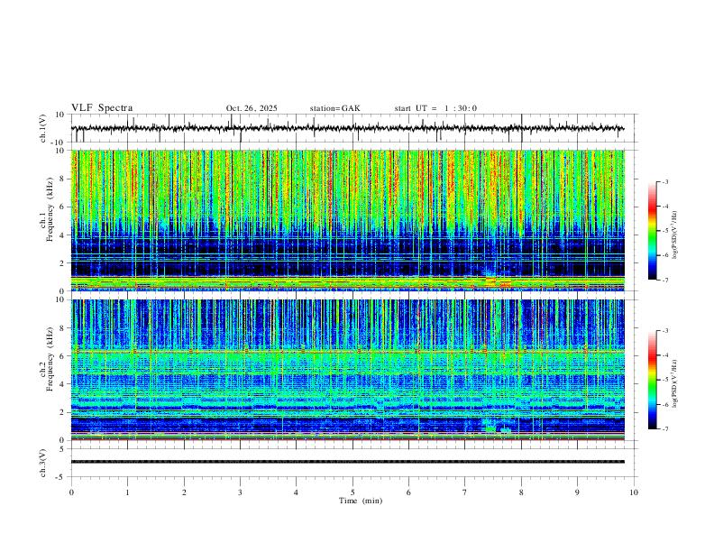Click the green burst near minute 7.5 in ch.2
The height and width of the screenshot is (552, 714).
(x=490, y=428)
